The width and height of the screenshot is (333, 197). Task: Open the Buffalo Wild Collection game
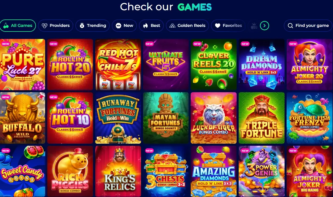[x=23, y=118]
